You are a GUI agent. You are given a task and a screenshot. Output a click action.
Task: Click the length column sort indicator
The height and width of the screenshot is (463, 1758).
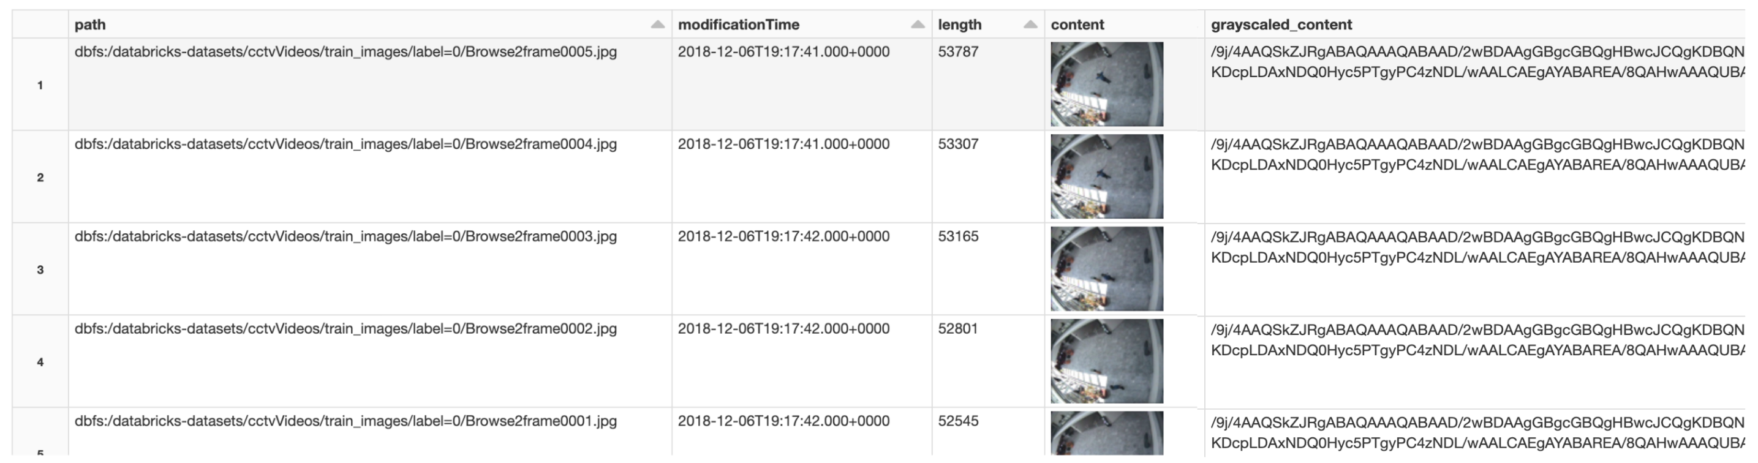[x=1030, y=24]
